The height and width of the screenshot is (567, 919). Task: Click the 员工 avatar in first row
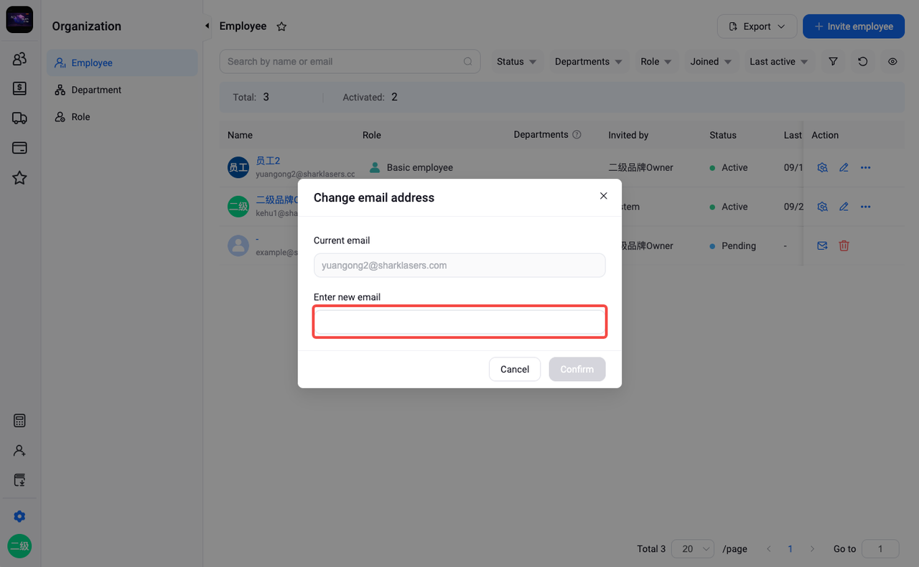tap(238, 168)
